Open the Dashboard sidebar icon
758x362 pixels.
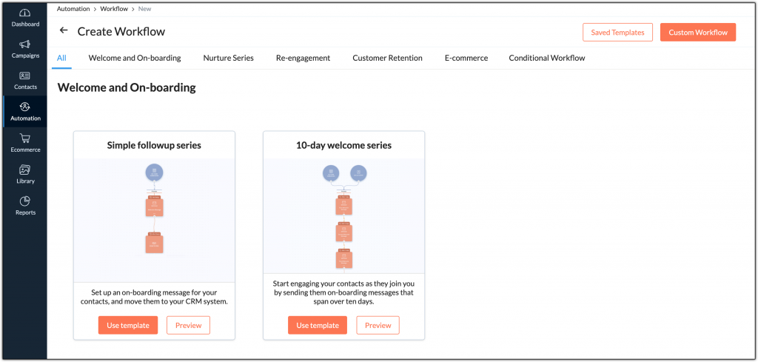[25, 13]
